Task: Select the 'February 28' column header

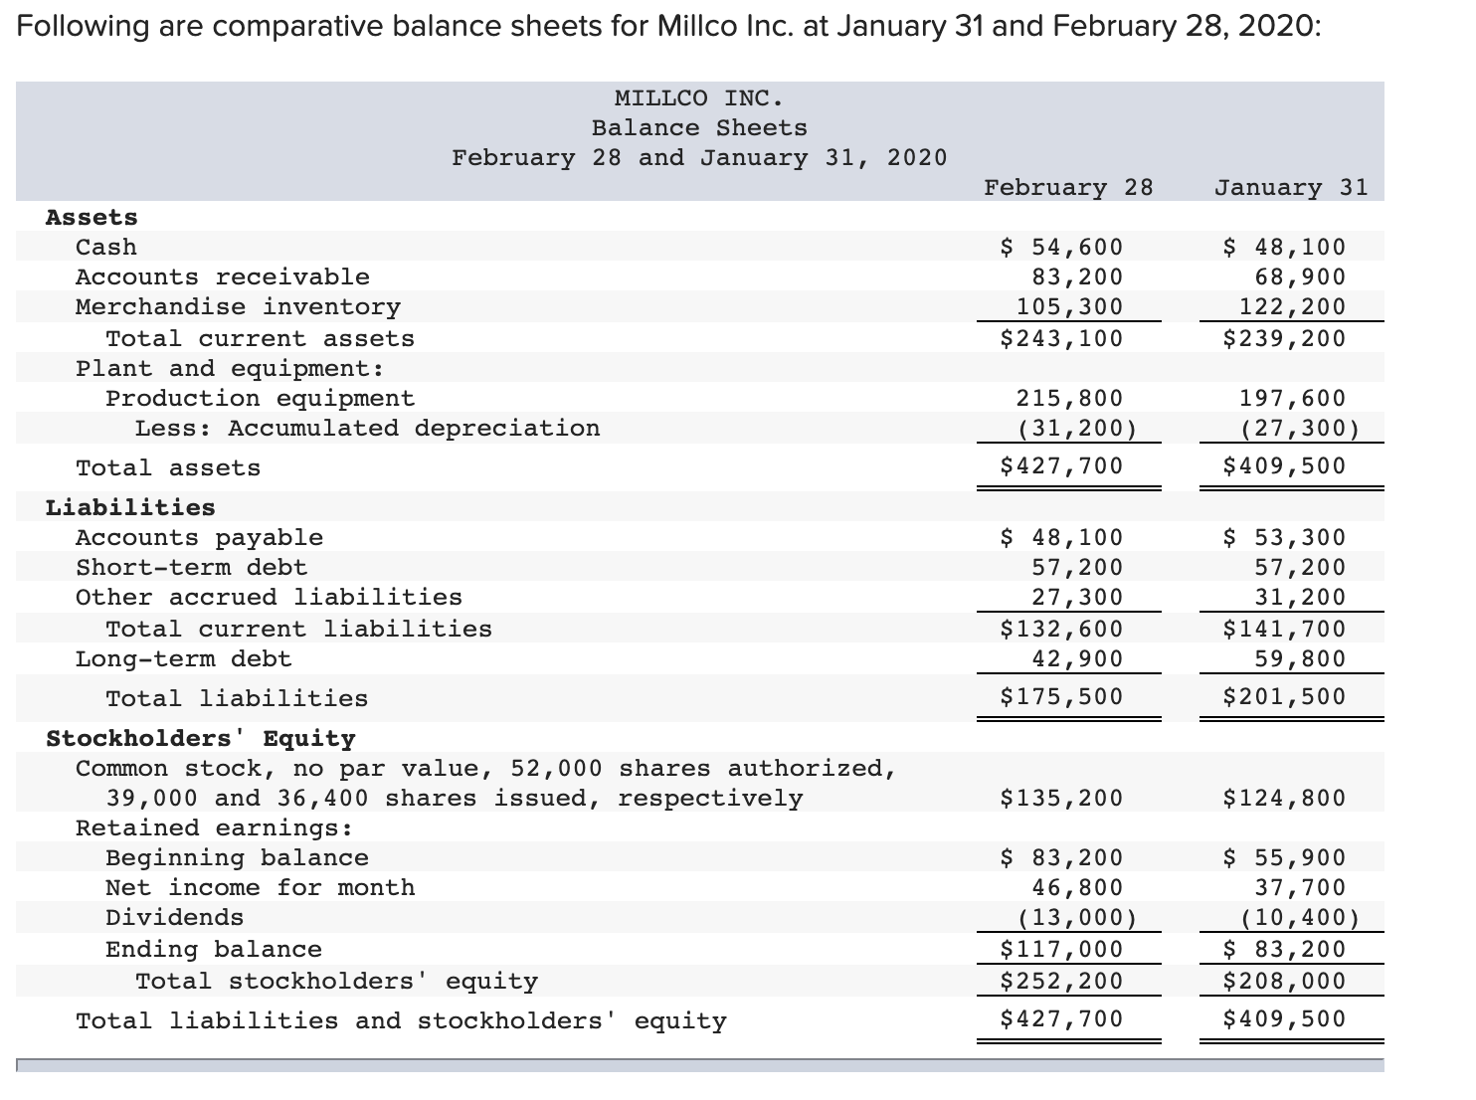Action: tap(1068, 187)
